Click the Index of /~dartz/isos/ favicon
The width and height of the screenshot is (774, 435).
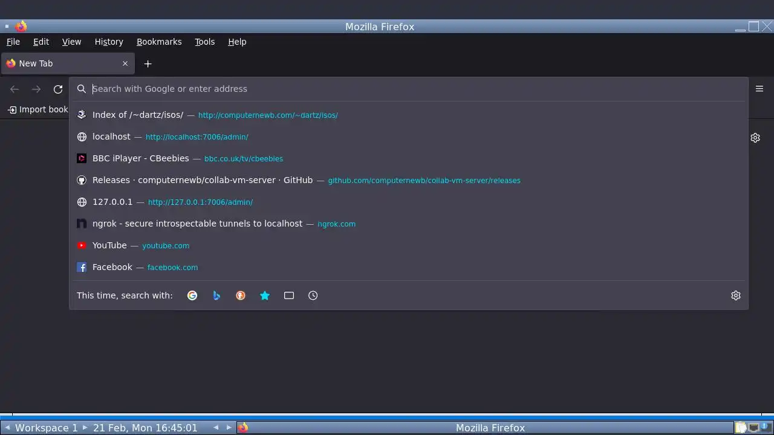82,115
